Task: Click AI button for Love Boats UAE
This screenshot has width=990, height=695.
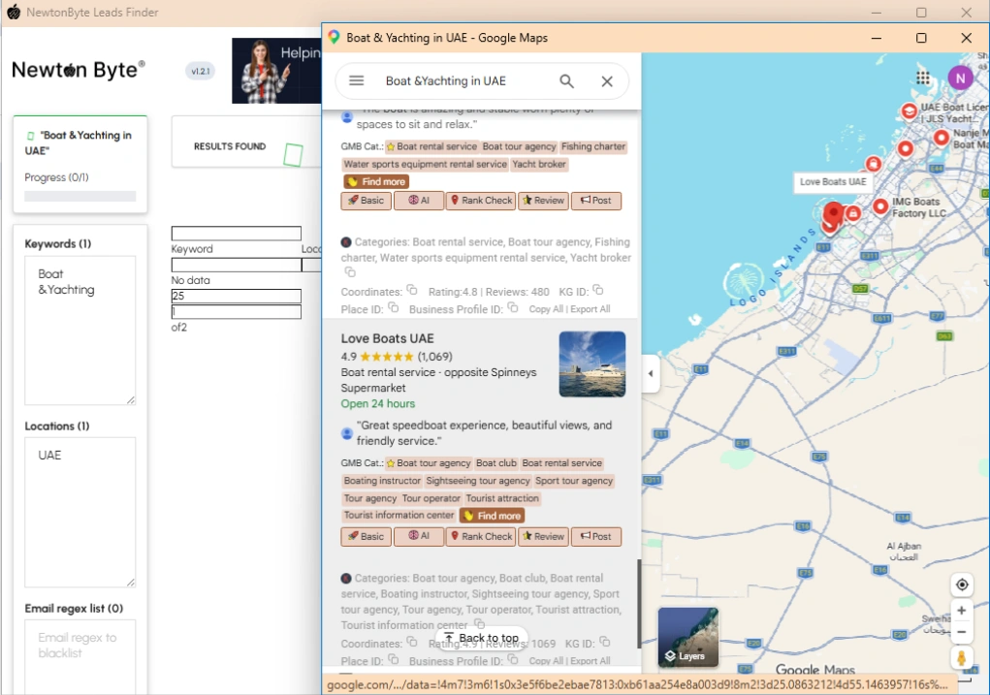Action: coord(419,537)
